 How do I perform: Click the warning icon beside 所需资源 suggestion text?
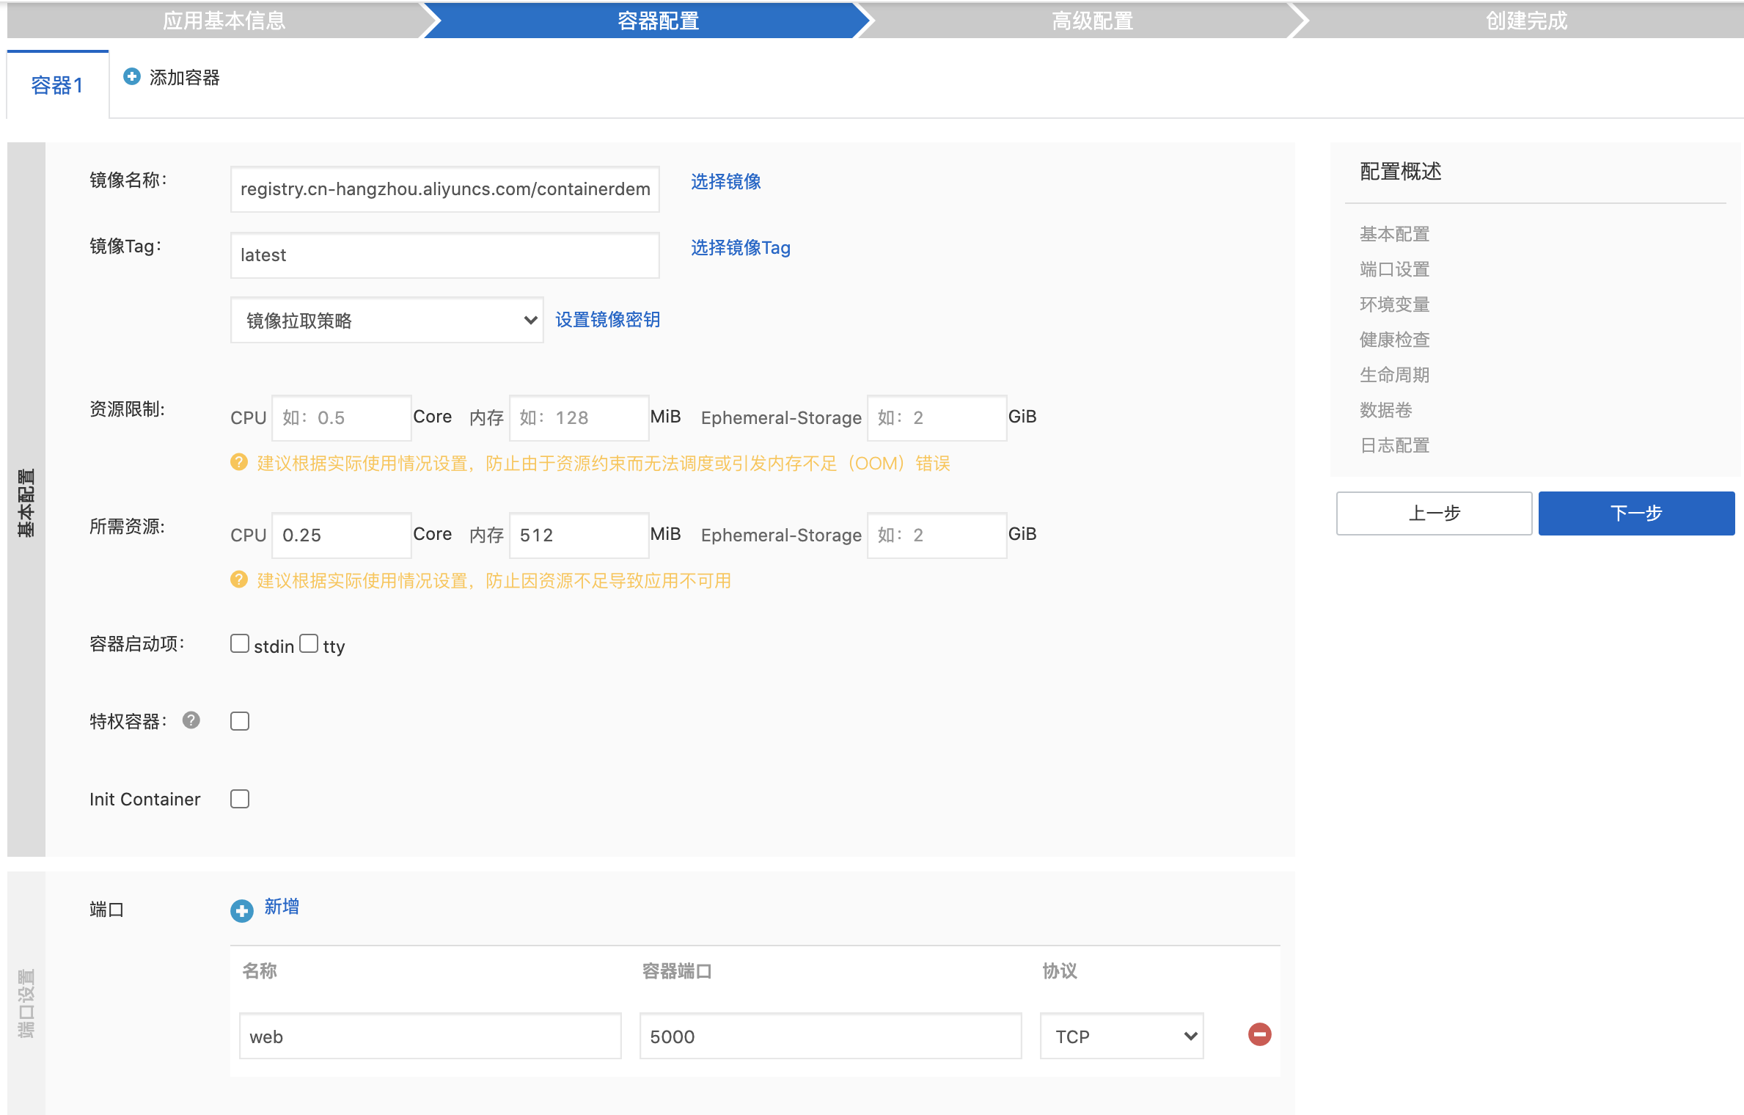[x=239, y=580]
